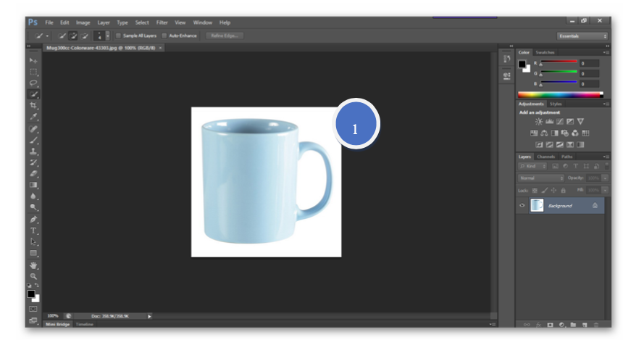Screen dimensions: 623x340
Task: Select the Rectangular Marquee tool
Action: pyautogui.click(x=33, y=72)
